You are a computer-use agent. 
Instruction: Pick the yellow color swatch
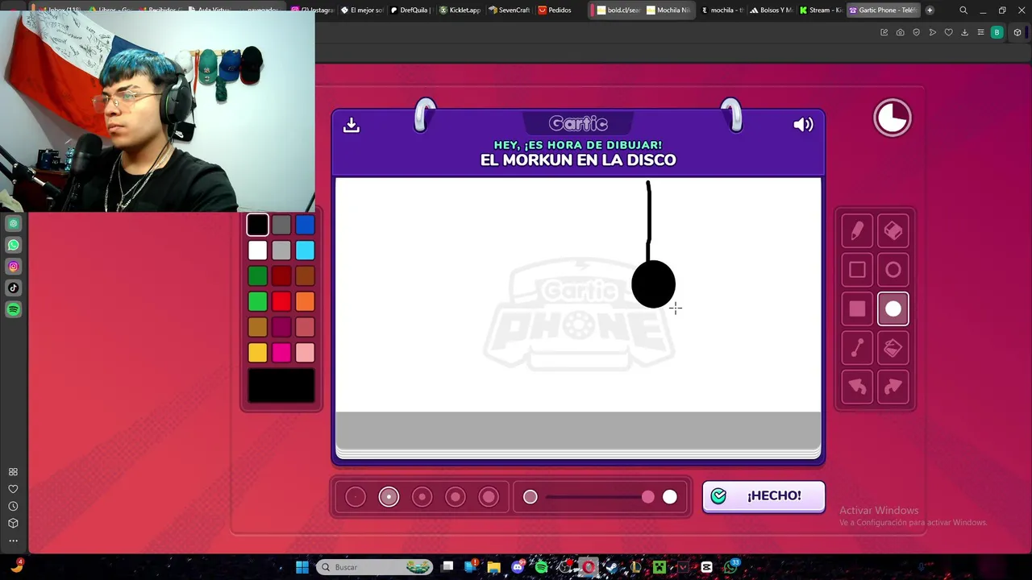coord(258,352)
